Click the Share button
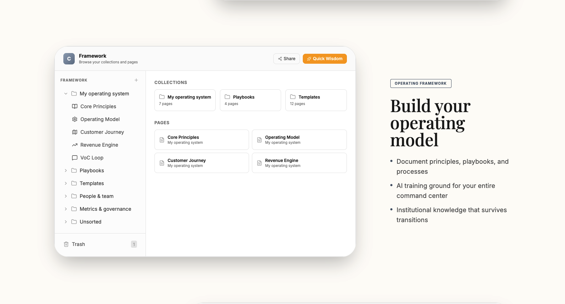The width and height of the screenshot is (565, 304). (x=286, y=59)
